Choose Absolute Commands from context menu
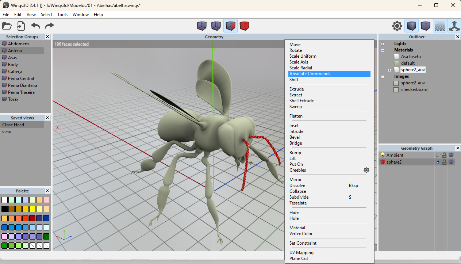This screenshot has height=264, width=461. click(x=310, y=74)
